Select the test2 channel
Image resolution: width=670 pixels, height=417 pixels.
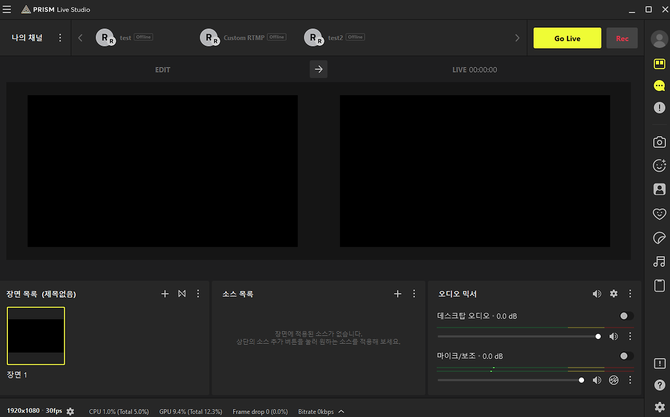tap(334, 38)
